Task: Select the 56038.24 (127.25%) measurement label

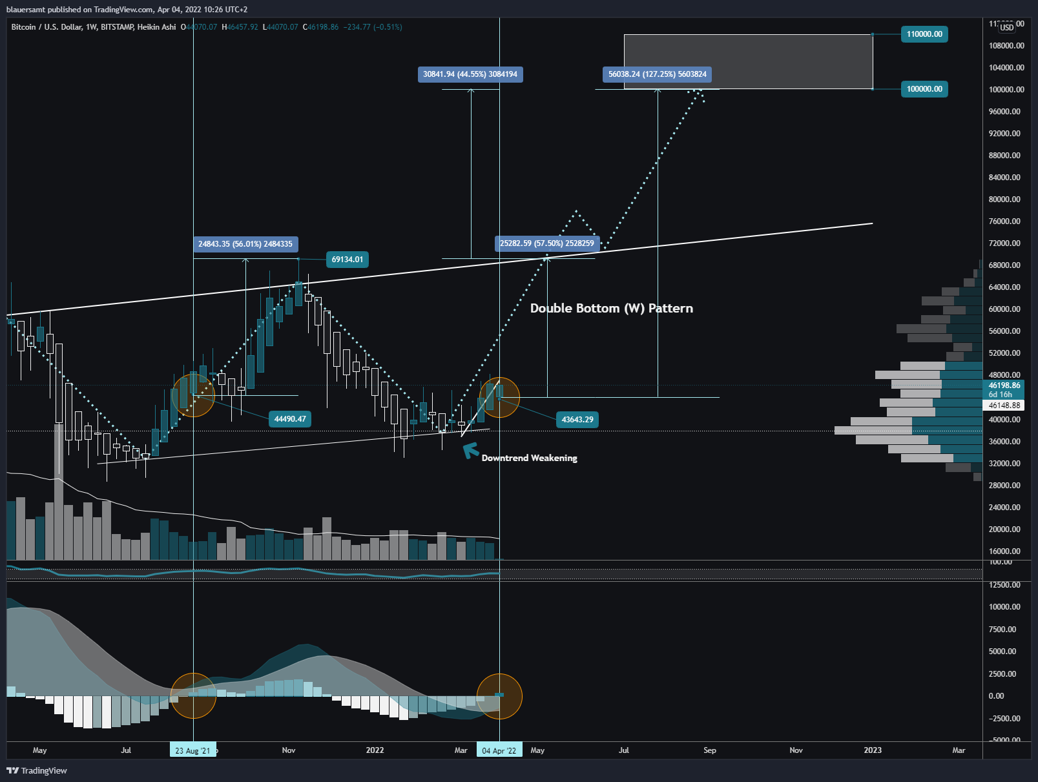Action: [x=658, y=74]
